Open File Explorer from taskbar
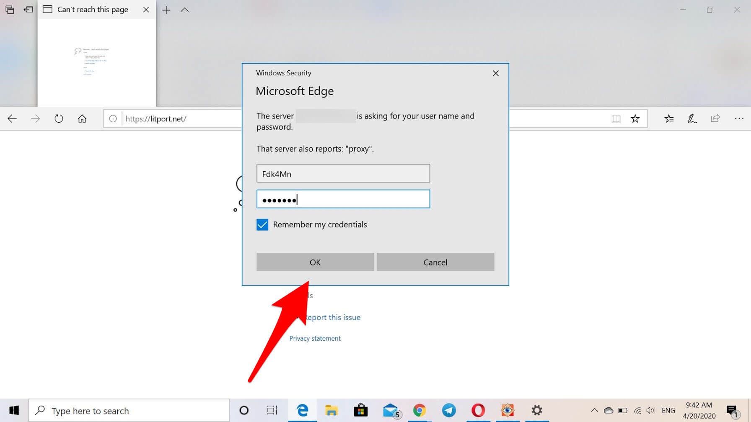 tap(331, 410)
